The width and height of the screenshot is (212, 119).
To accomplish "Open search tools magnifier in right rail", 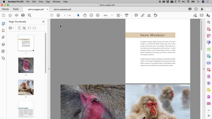I will click(x=209, y=22).
